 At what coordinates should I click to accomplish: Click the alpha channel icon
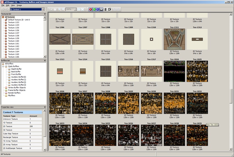tap(101, 9)
